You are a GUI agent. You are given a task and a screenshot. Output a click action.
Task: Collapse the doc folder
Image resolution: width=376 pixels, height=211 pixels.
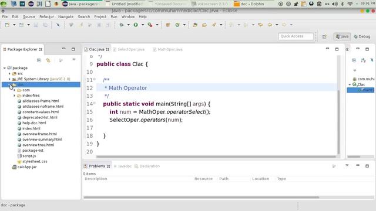(9, 84)
